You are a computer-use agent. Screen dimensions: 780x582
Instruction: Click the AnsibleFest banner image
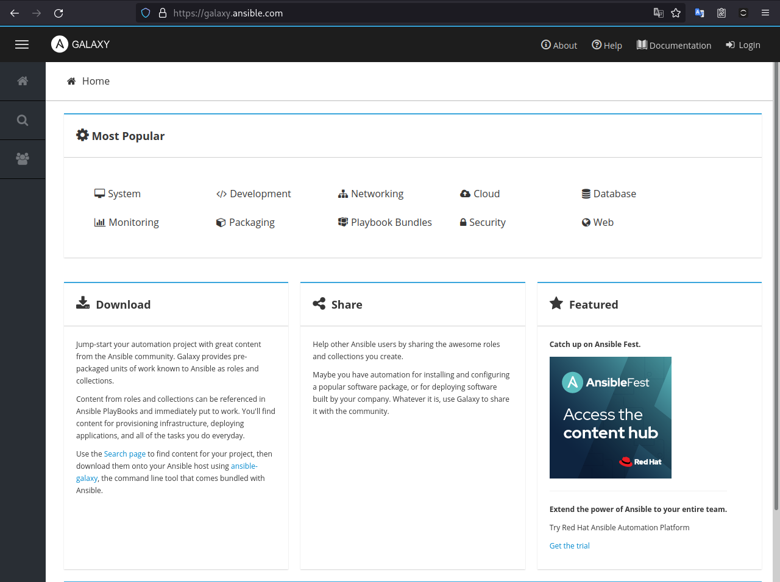pos(610,418)
